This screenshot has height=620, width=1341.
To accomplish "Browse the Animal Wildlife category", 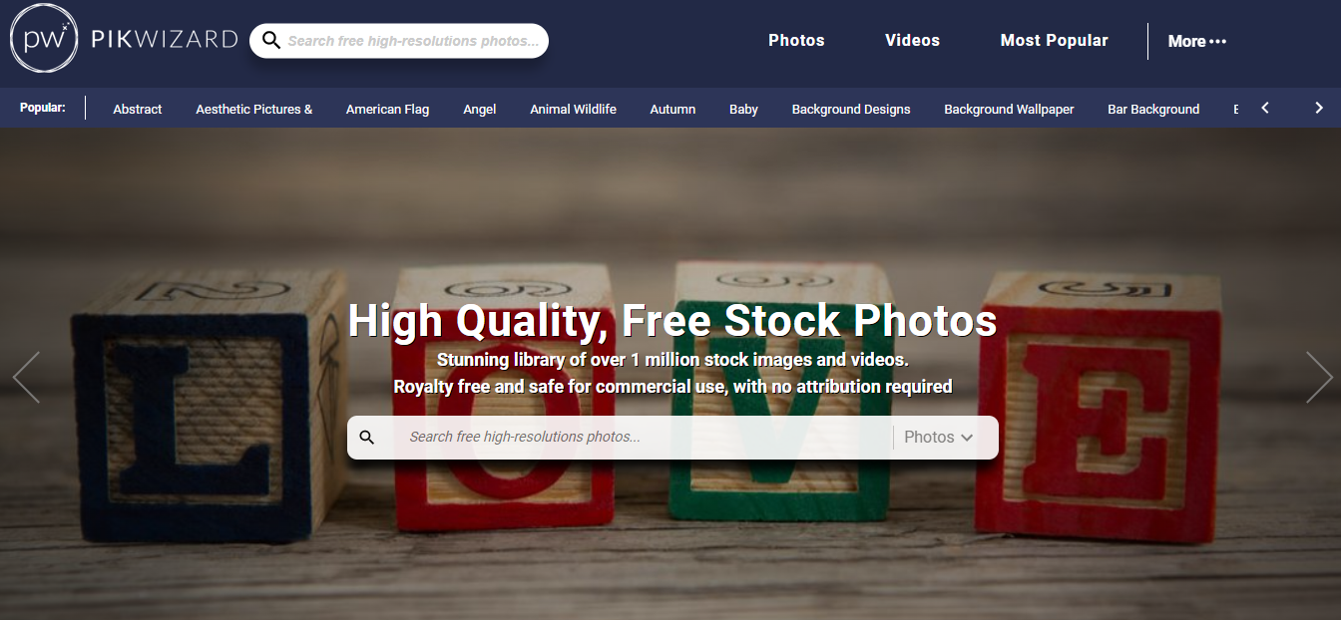I will (x=573, y=109).
